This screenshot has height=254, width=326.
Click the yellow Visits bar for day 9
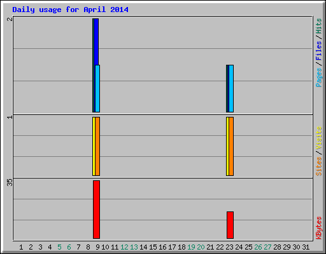[94, 146]
